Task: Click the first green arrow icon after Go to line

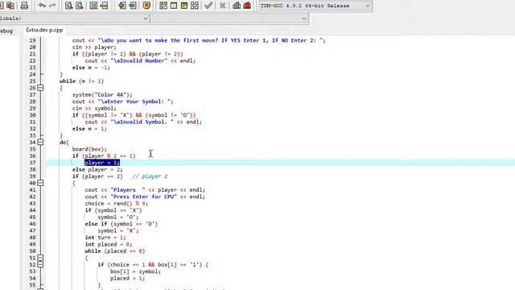Action: point(122,6)
